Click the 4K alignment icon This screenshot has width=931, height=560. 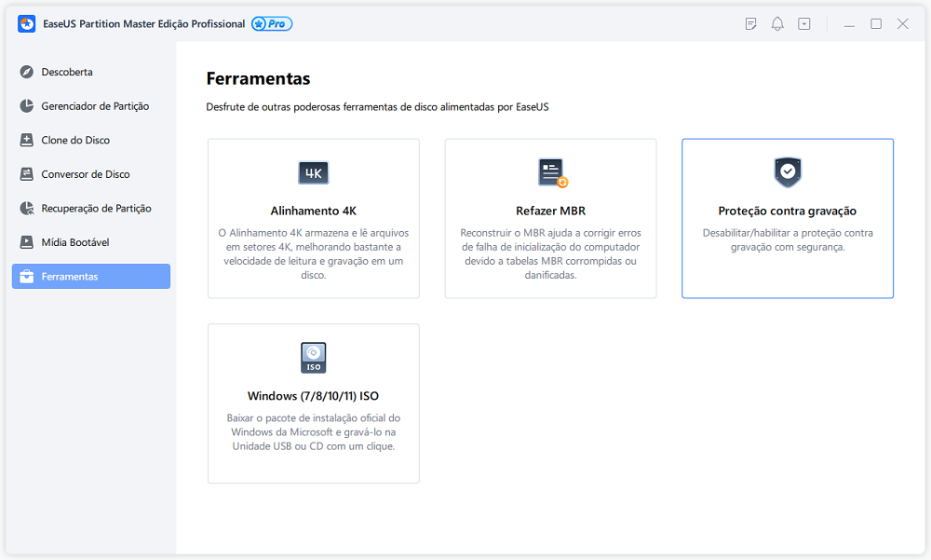(314, 173)
